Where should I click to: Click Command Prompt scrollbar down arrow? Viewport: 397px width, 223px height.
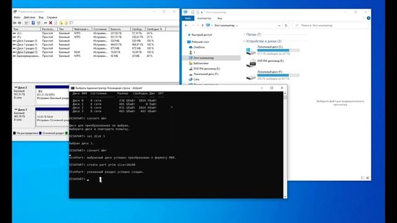(x=285, y=196)
